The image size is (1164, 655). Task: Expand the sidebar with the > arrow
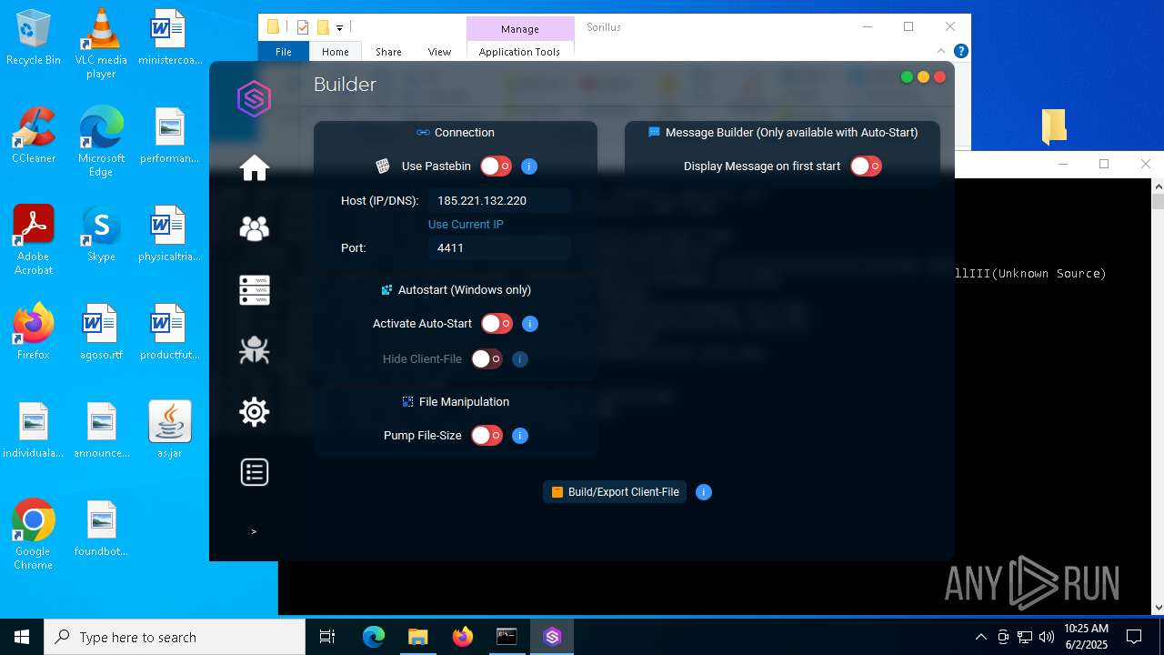[254, 531]
